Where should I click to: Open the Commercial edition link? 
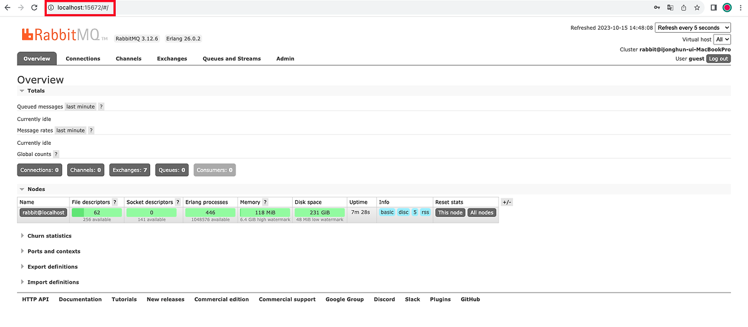pos(221,299)
